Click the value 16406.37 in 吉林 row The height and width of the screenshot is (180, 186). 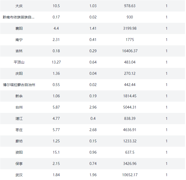(130, 51)
